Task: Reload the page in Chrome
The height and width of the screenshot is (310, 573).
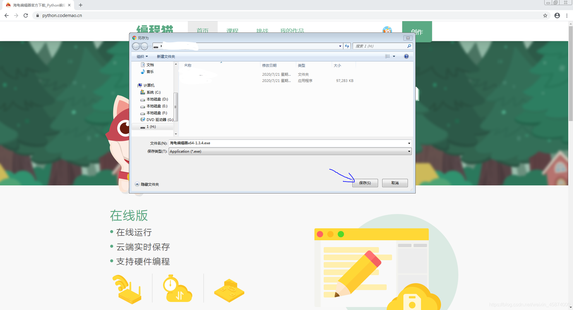Action: [26, 15]
